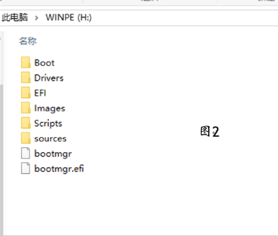The image size is (278, 236).
Task: Select the bootmgr.efi file icon
Action: 26,169
